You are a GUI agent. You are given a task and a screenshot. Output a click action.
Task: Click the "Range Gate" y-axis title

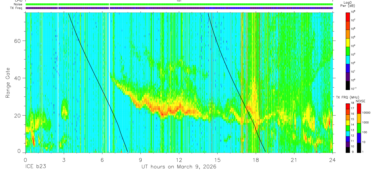pos(8,83)
